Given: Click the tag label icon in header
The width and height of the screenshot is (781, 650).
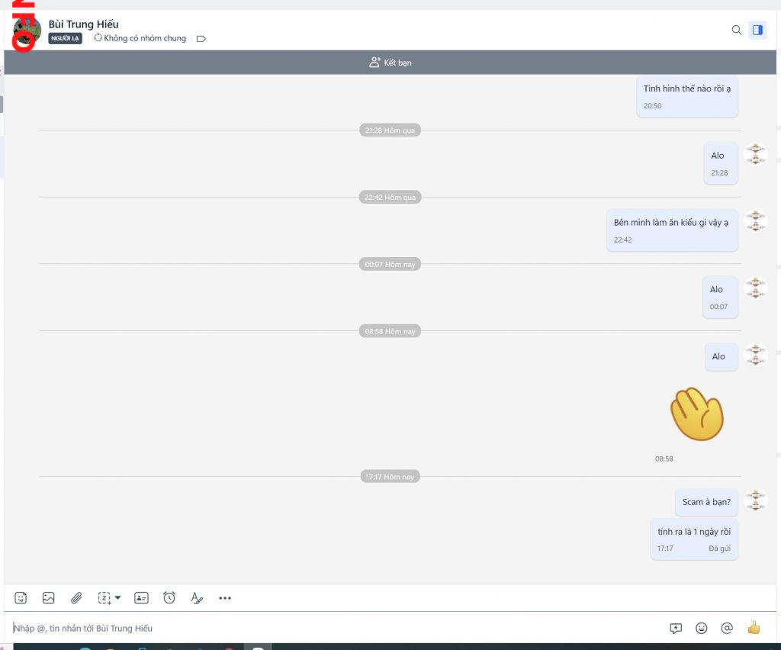Looking at the screenshot, I should pyautogui.click(x=201, y=39).
